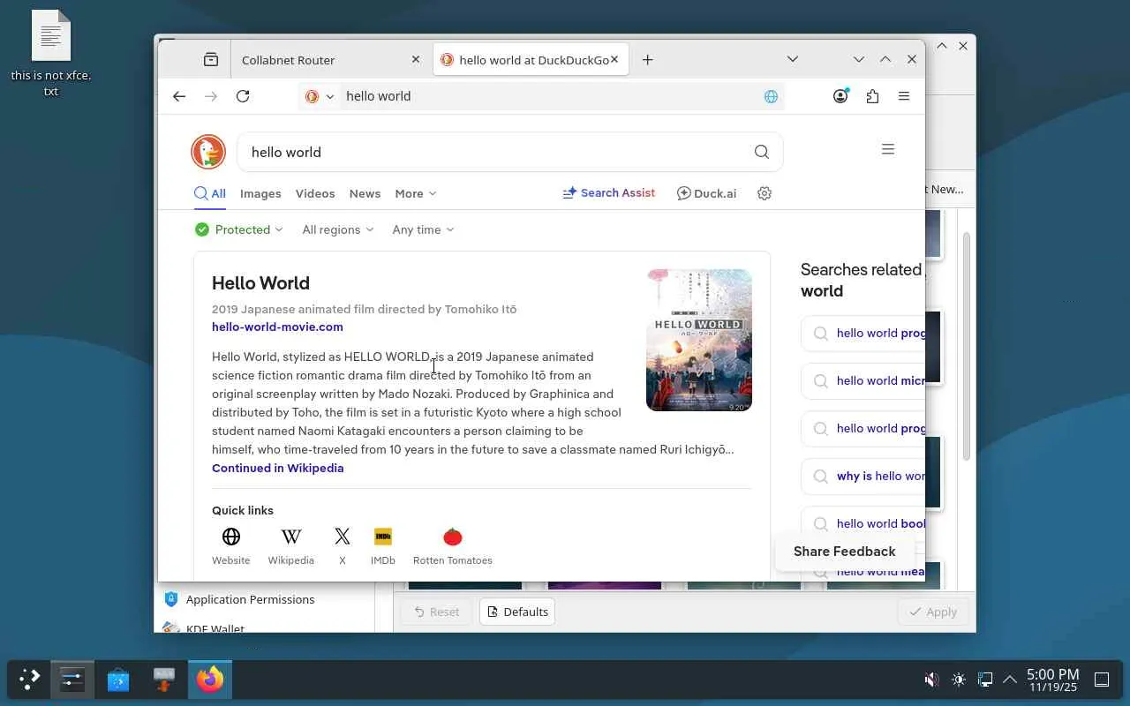Click the Hello World result heading
The image size is (1130, 706).
coord(260,283)
